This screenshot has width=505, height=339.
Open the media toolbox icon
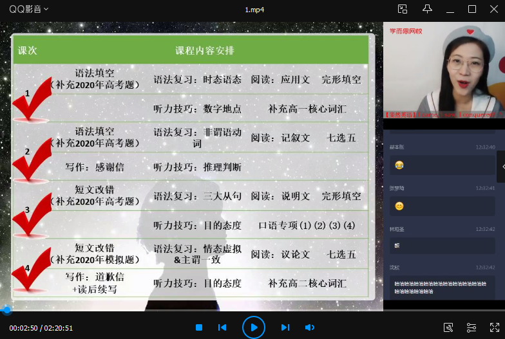coord(448,327)
